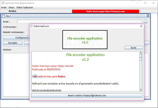Click the Història text area
The width and height of the screenshot is (158, 108).
point(16,75)
